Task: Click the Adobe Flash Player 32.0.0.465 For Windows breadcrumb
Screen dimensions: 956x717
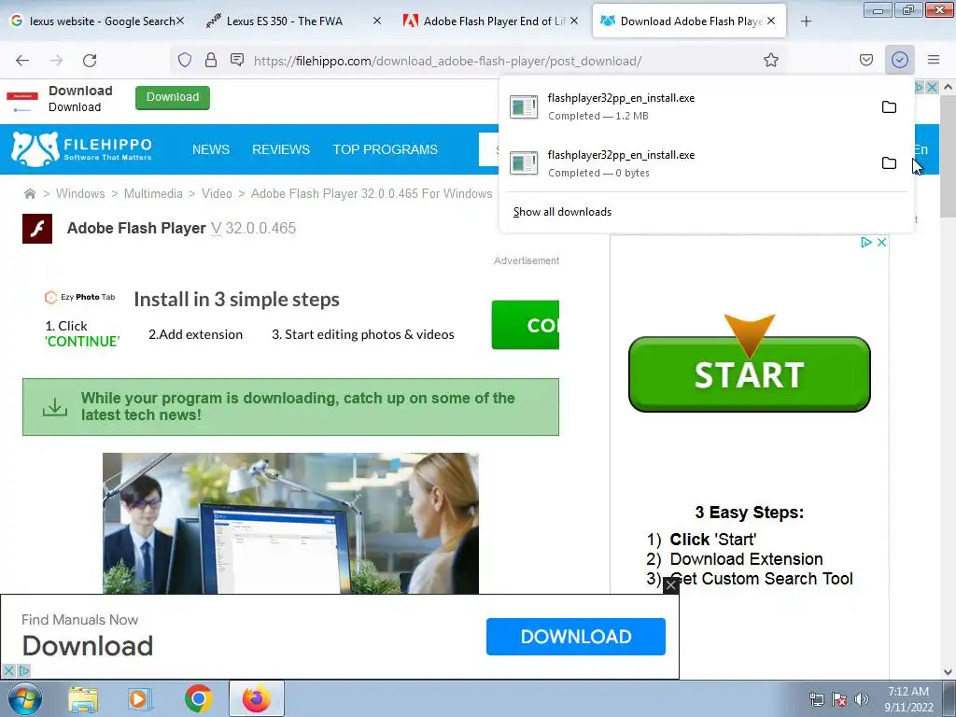Action: (372, 194)
